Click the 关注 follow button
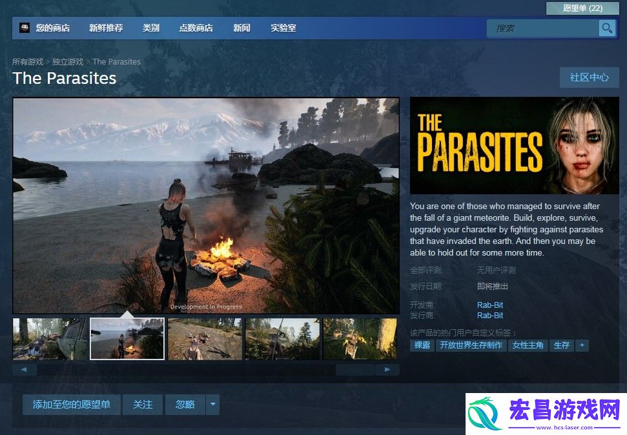Viewport: 627px width, 435px height. (x=143, y=405)
